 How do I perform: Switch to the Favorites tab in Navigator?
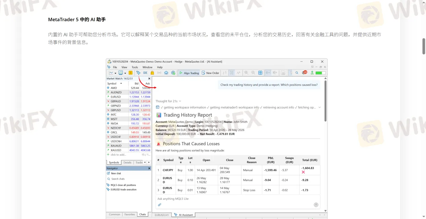[129, 214]
